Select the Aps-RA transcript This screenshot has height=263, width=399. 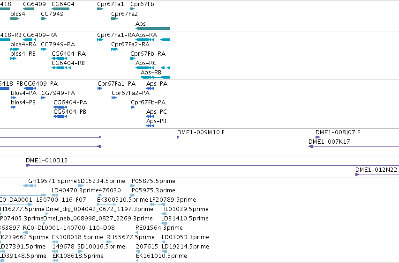[153, 40]
